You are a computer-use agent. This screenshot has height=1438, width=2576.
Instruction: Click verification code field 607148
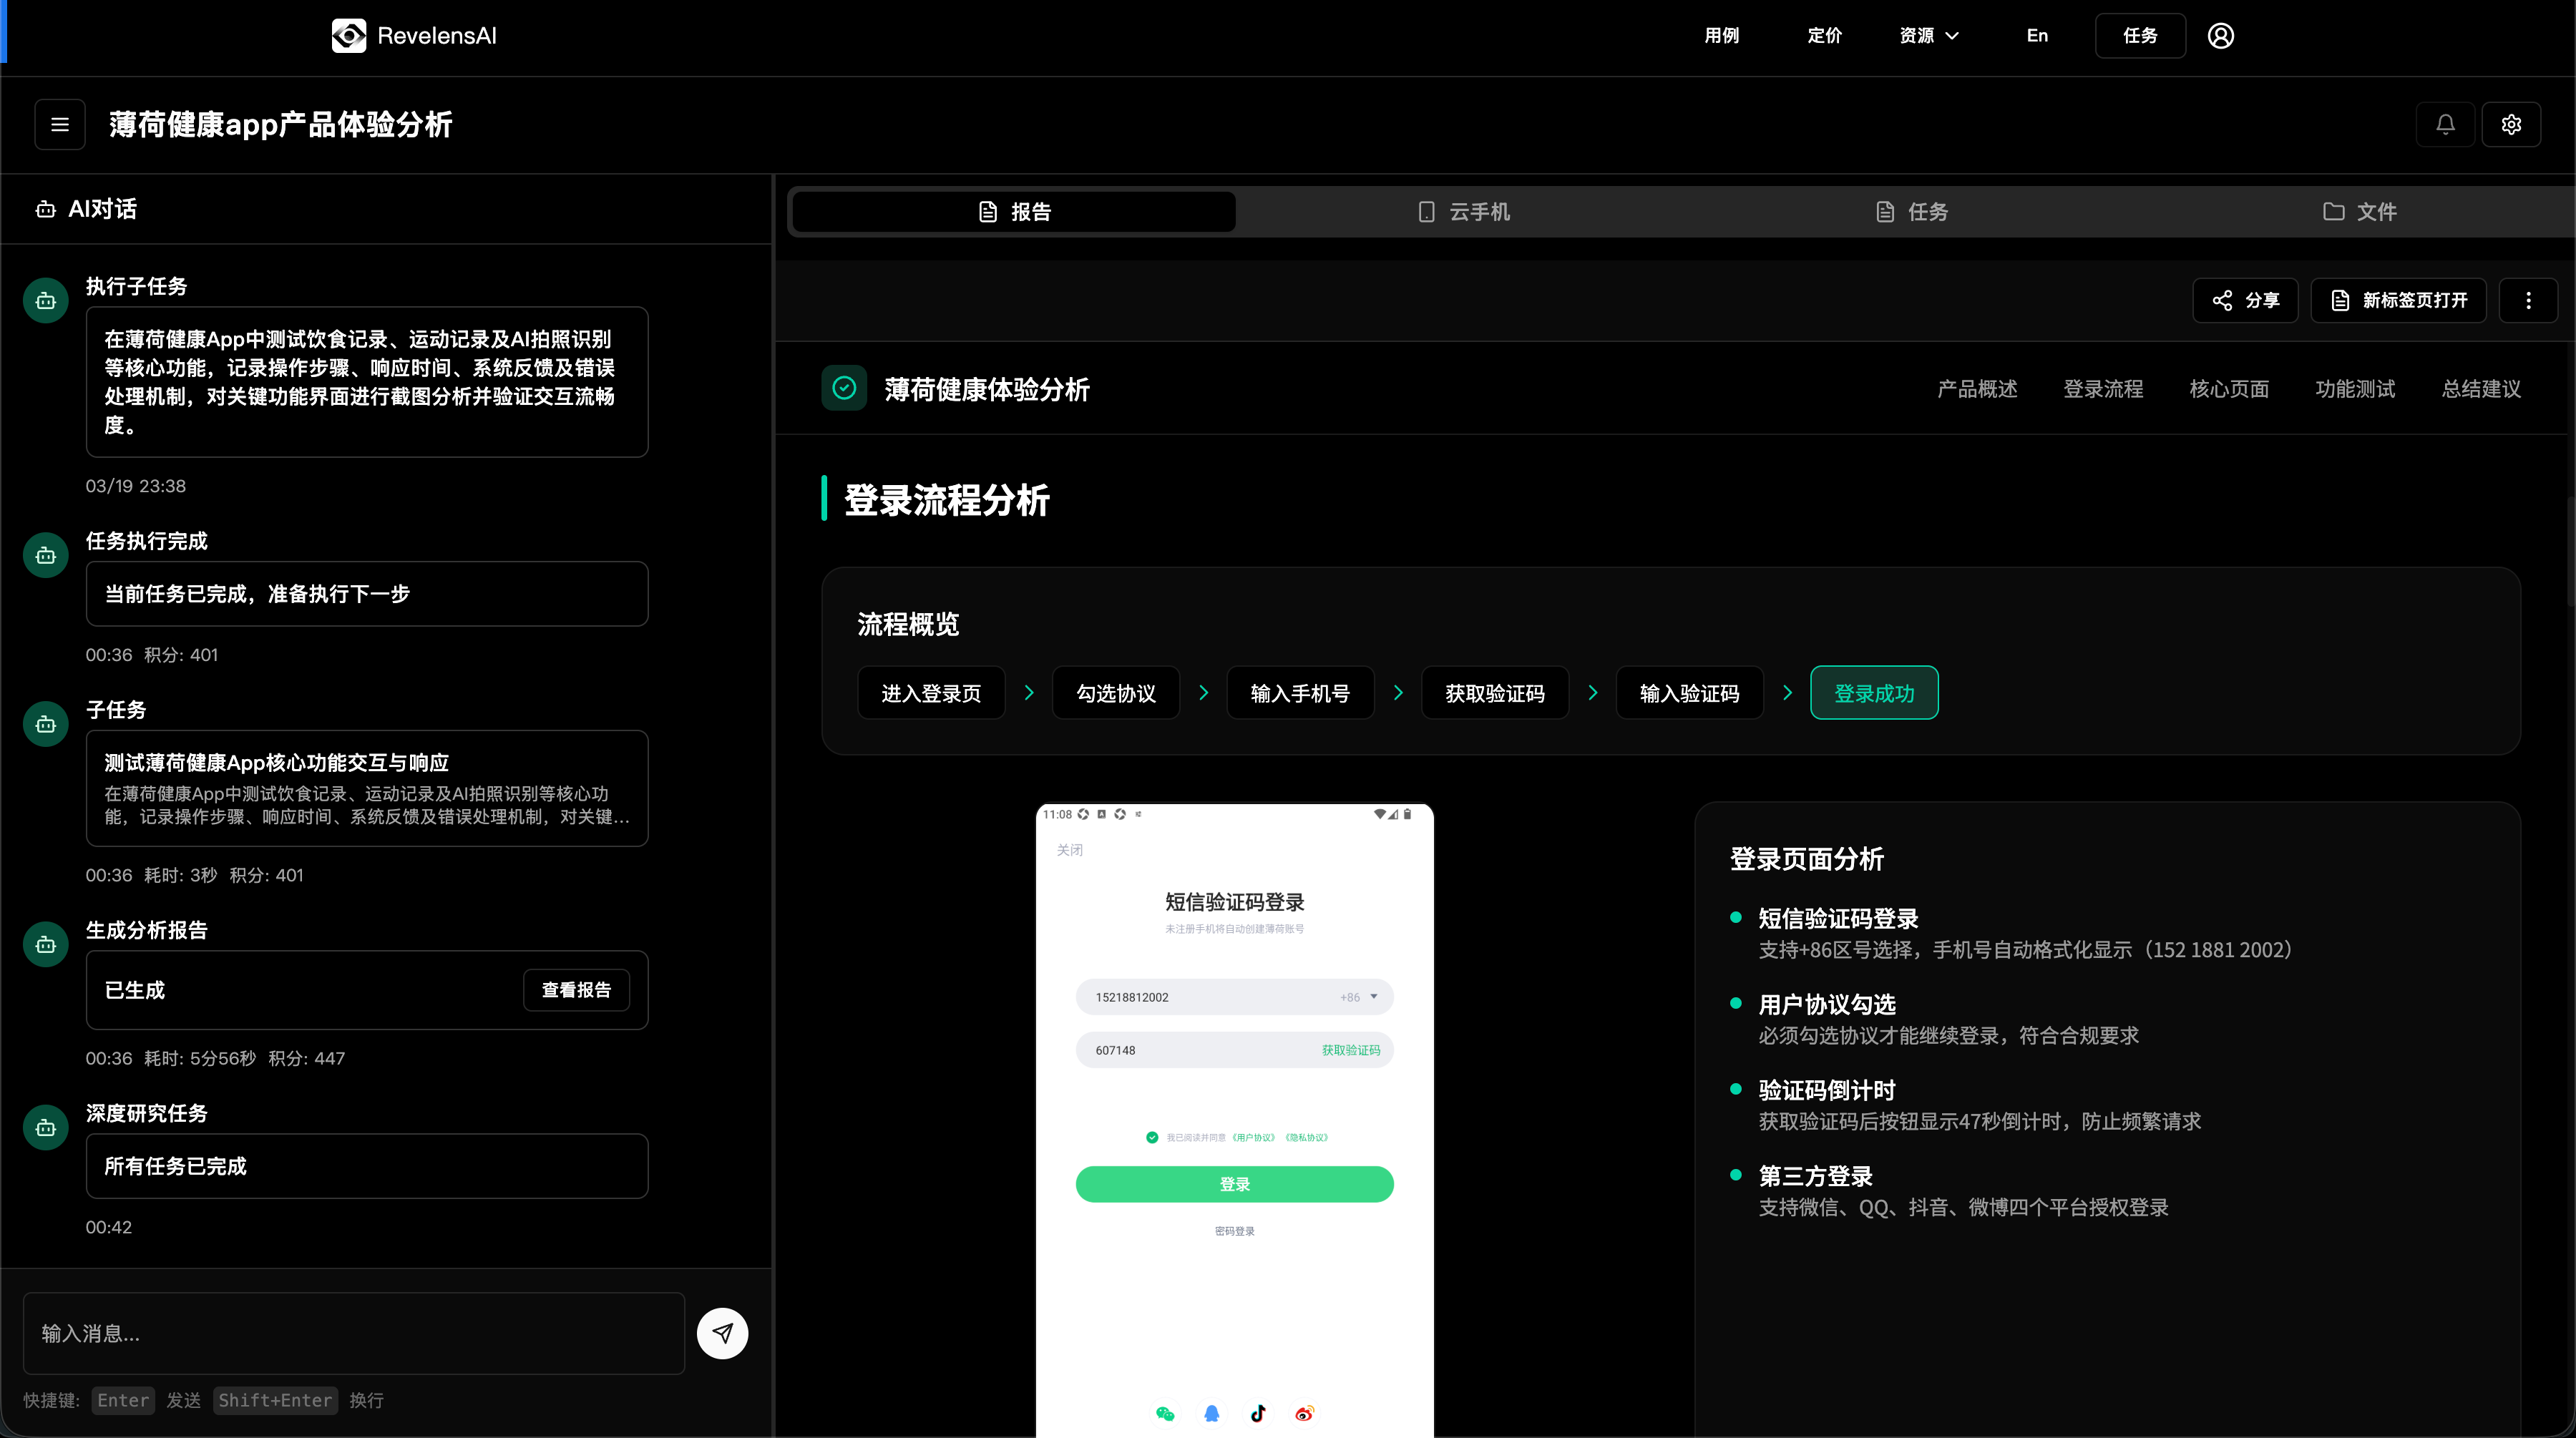[1234, 1050]
